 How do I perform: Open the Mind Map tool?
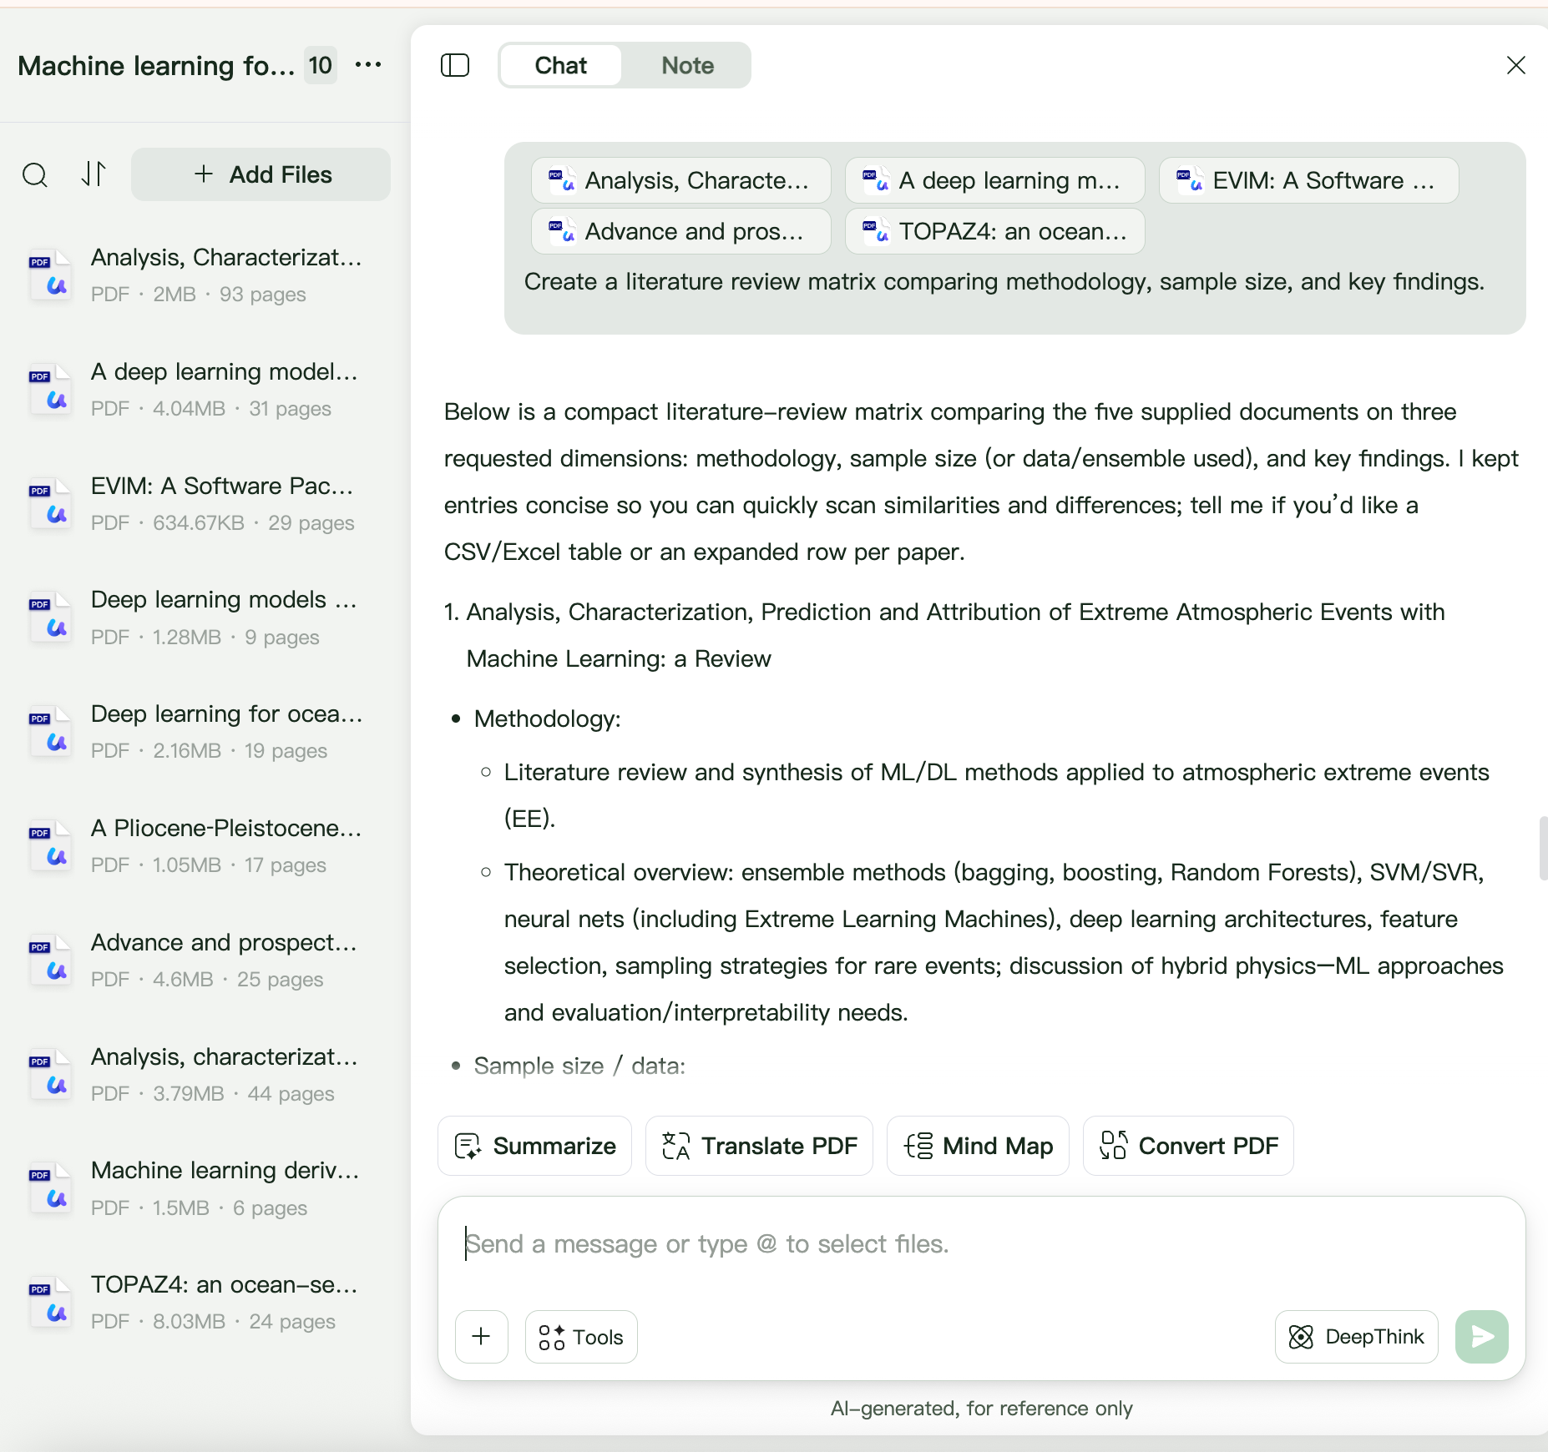click(978, 1146)
